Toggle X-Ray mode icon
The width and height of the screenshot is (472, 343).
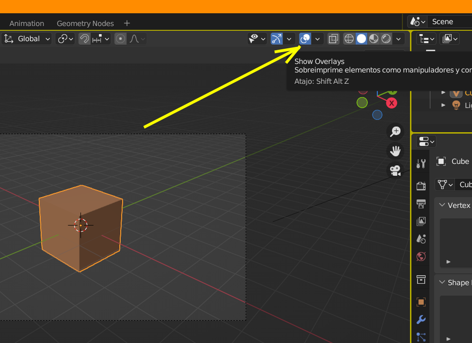333,39
